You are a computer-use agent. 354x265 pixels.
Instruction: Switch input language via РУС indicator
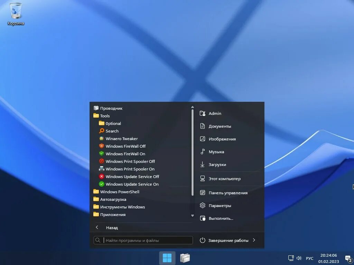(x=309, y=258)
